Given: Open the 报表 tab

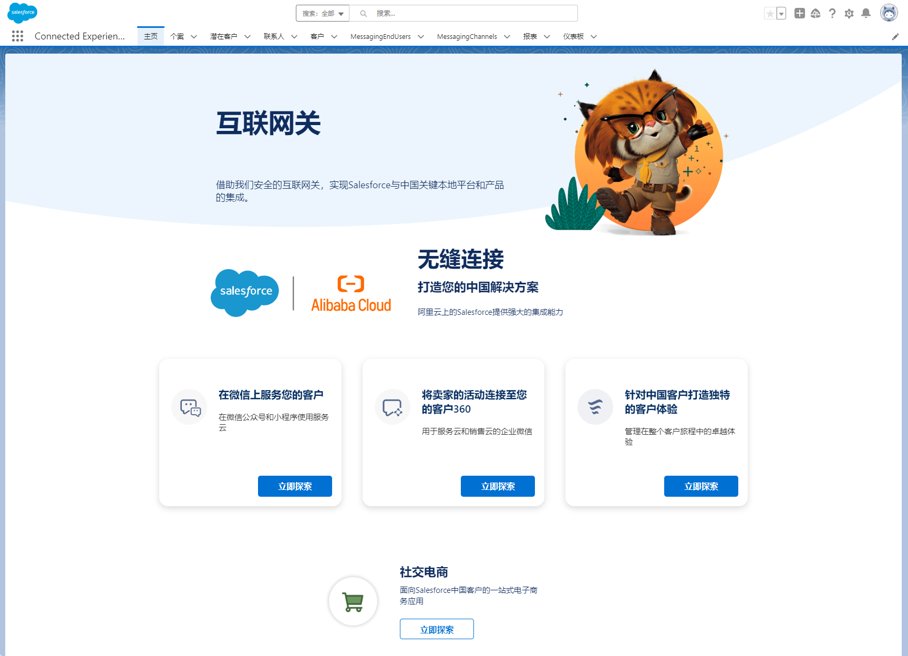Looking at the screenshot, I should coord(530,36).
